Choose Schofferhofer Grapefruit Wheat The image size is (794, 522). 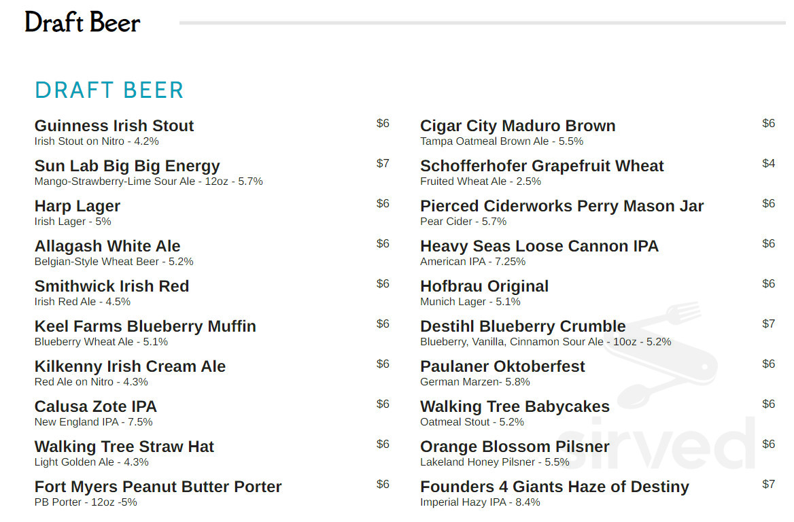click(542, 166)
